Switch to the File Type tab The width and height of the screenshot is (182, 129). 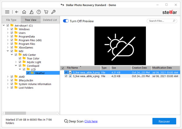point(11,20)
